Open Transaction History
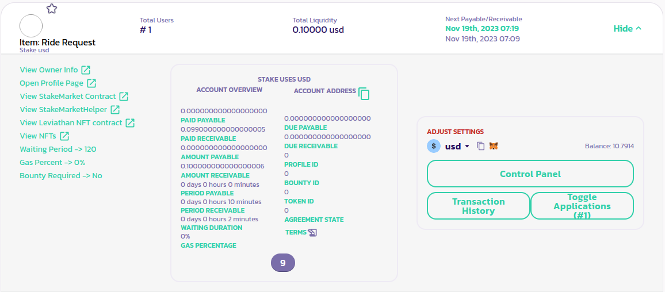The height and width of the screenshot is (292, 665). click(478, 206)
